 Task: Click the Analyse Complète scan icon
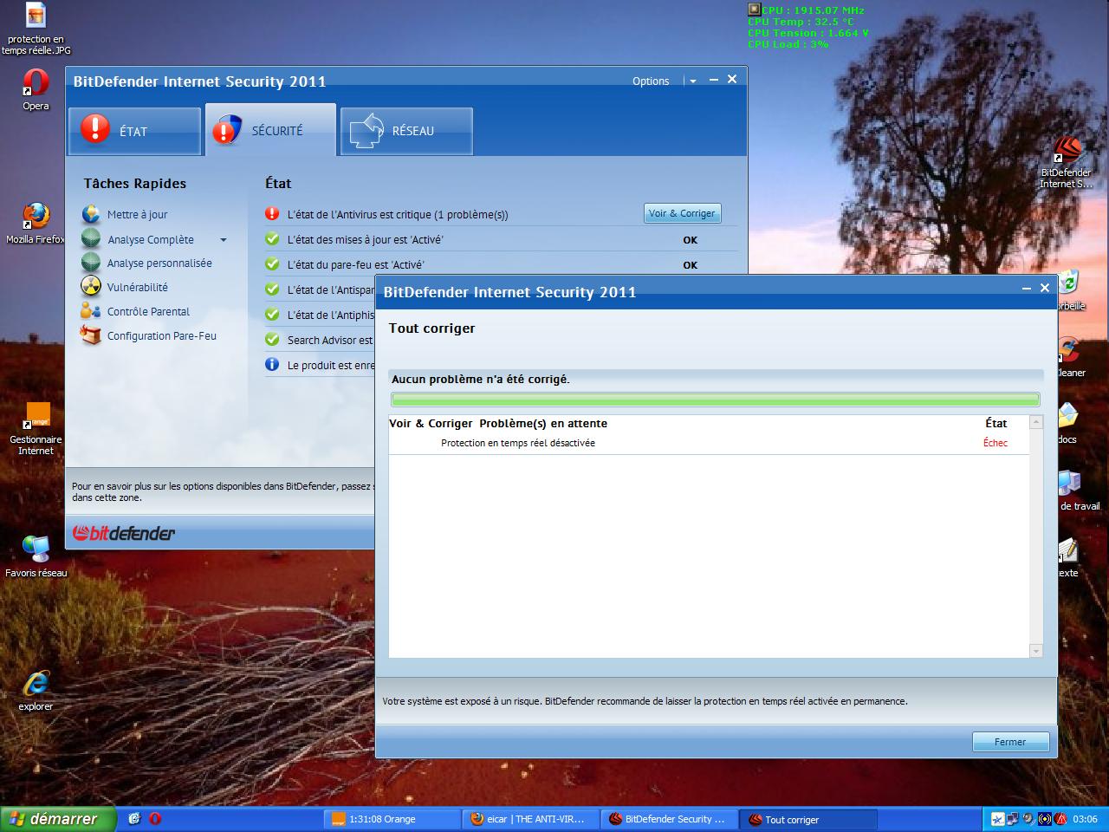click(91, 238)
